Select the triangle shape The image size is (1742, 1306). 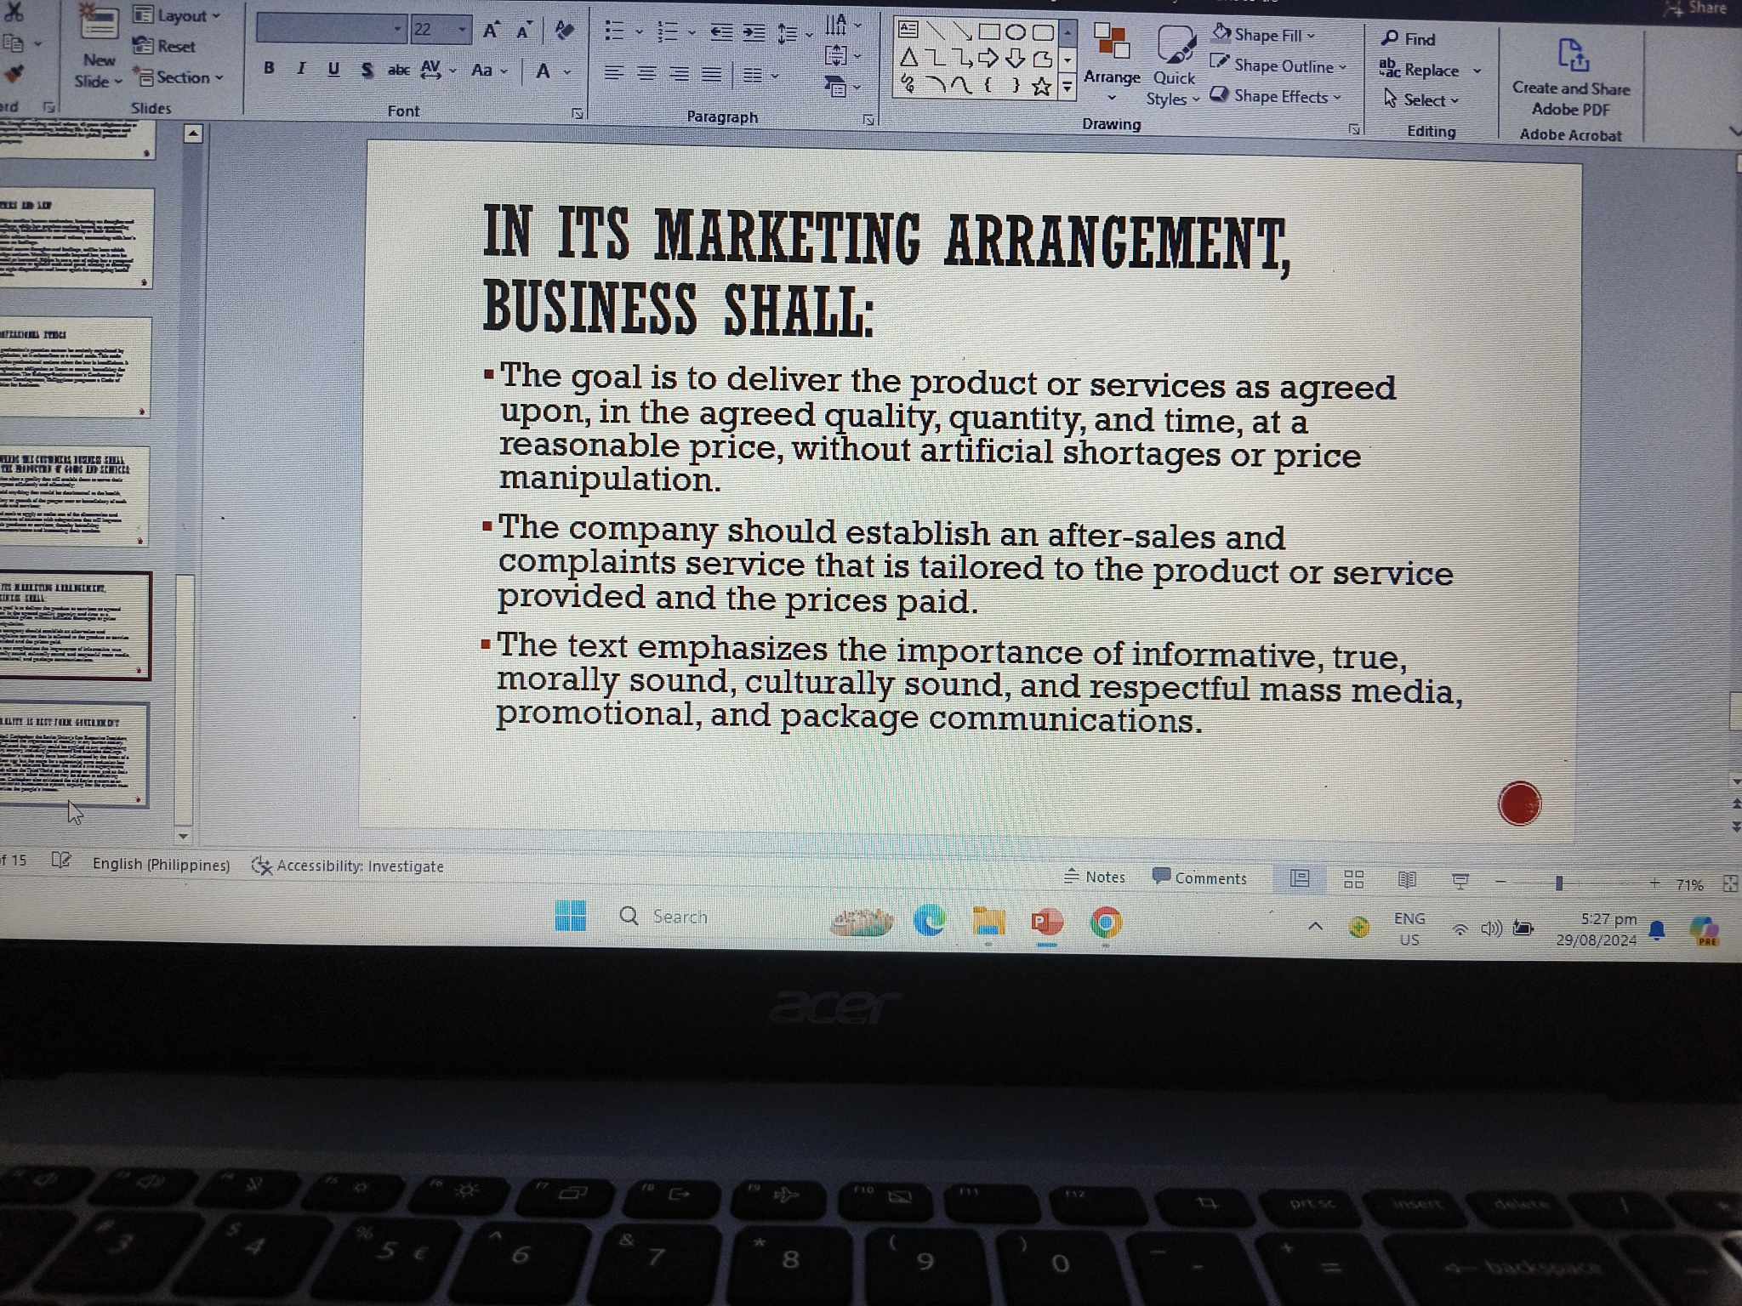pyautogui.click(x=908, y=58)
